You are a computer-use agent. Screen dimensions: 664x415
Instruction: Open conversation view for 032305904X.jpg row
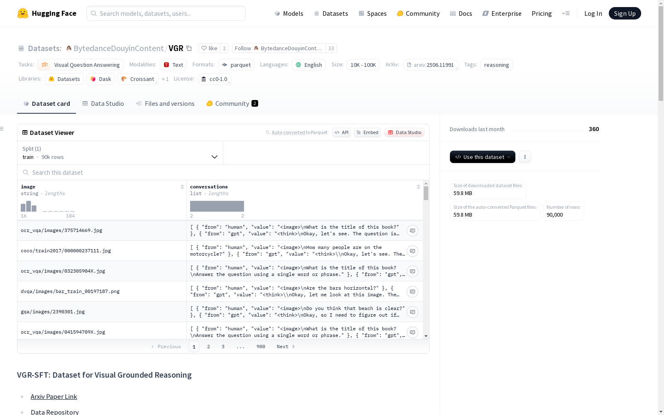(x=413, y=271)
